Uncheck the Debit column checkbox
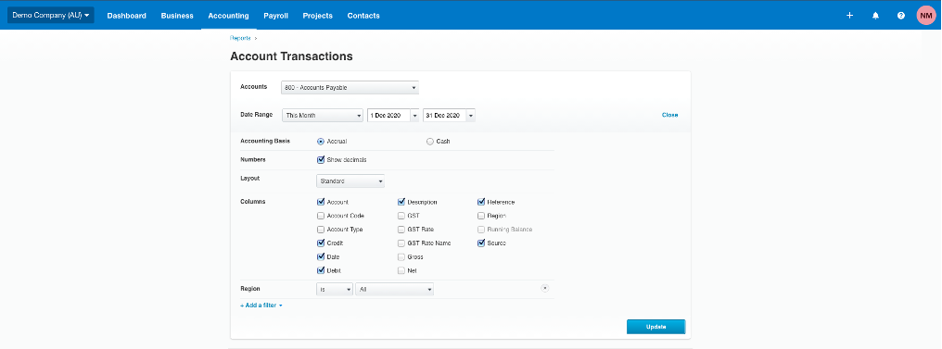 pos(320,270)
